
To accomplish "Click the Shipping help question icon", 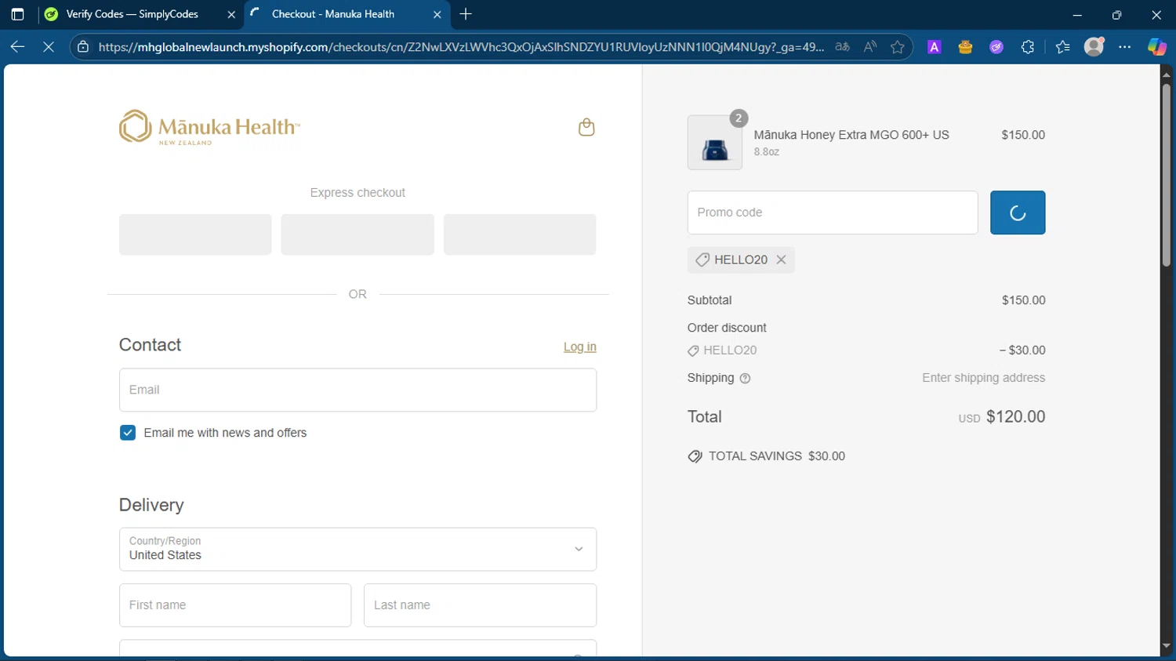I will [x=745, y=379].
